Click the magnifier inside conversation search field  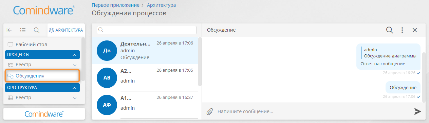(101, 30)
